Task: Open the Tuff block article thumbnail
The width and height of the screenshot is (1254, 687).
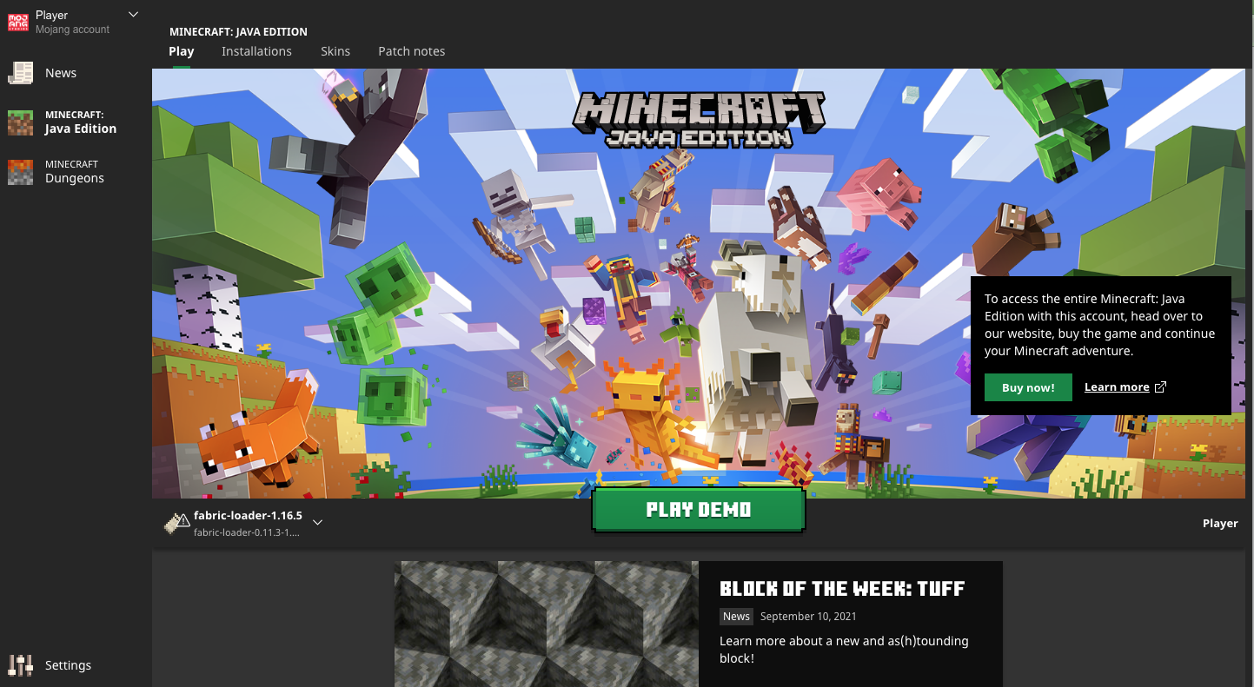Action: tap(547, 624)
